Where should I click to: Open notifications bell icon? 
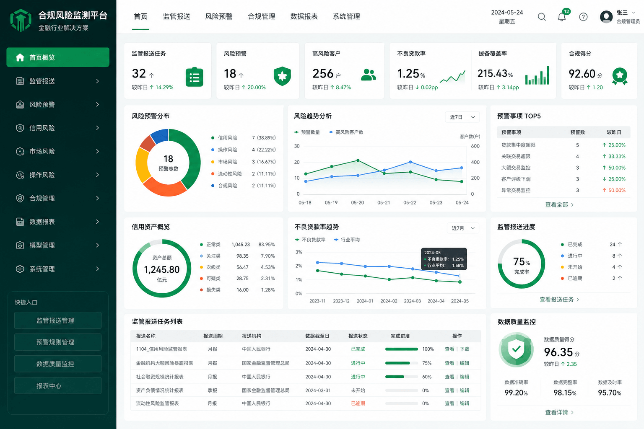pyautogui.click(x=562, y=17)
